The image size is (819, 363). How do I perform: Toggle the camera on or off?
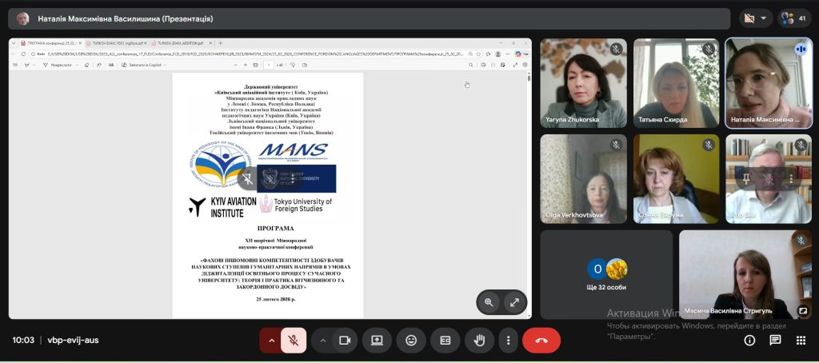click(344, 341)
